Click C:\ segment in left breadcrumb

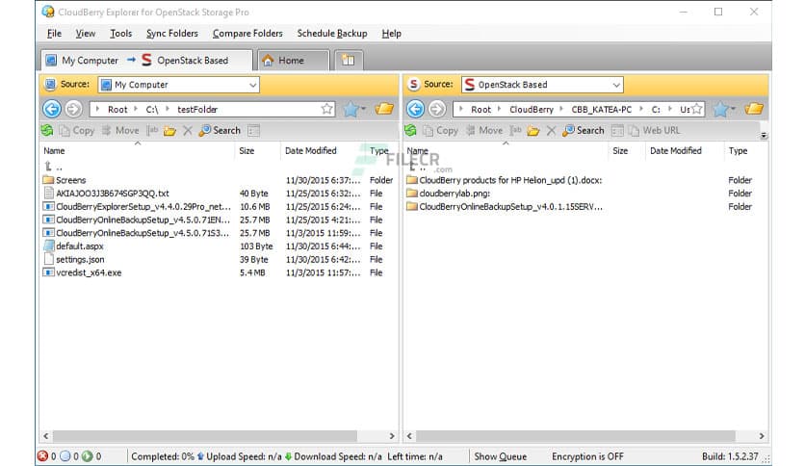click(151, 110)
